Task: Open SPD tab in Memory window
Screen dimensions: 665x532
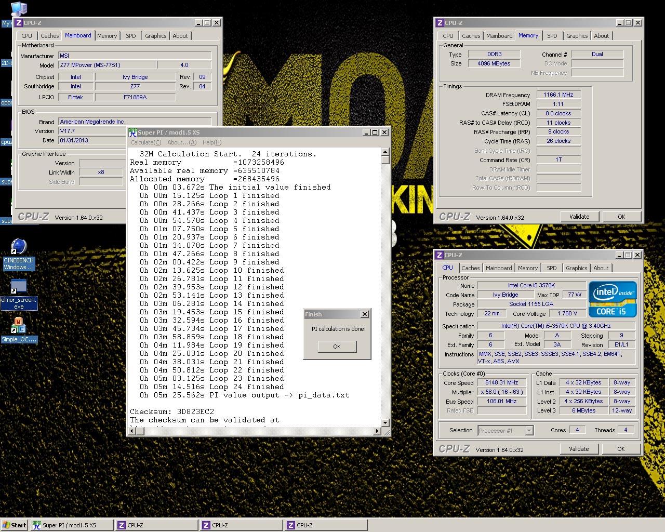Action: 552,36
